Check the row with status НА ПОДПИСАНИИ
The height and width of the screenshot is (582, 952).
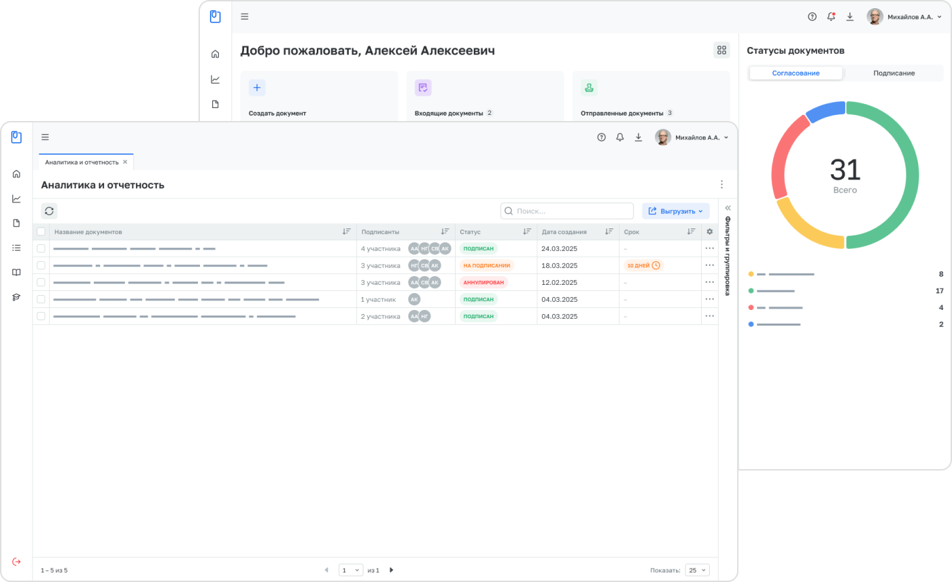(41, 265)
